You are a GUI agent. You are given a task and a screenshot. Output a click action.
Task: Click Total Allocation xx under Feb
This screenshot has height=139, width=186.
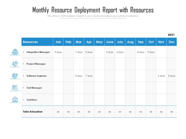tap(68, 112)
